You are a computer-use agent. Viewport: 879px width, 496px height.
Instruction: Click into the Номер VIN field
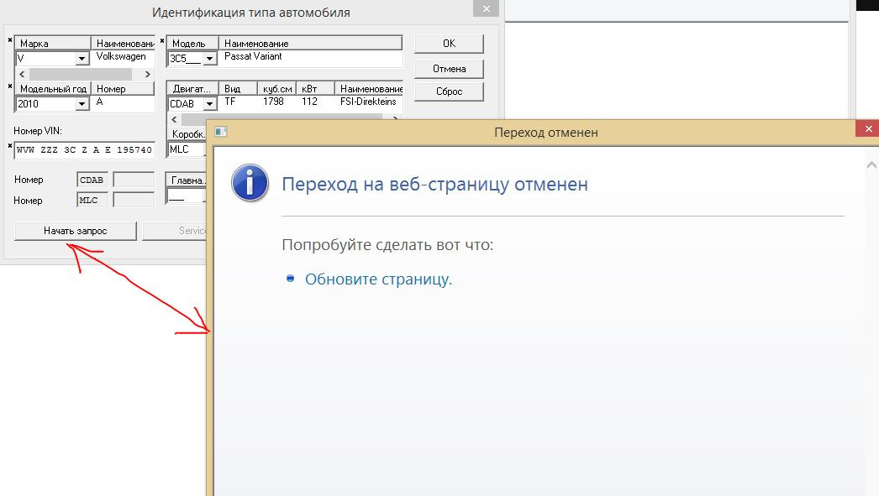[84, 150]
